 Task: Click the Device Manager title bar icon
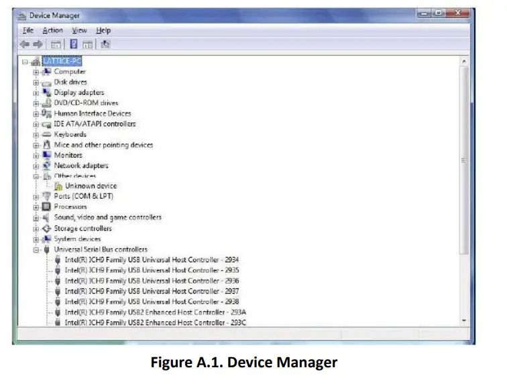coord(22,15)
